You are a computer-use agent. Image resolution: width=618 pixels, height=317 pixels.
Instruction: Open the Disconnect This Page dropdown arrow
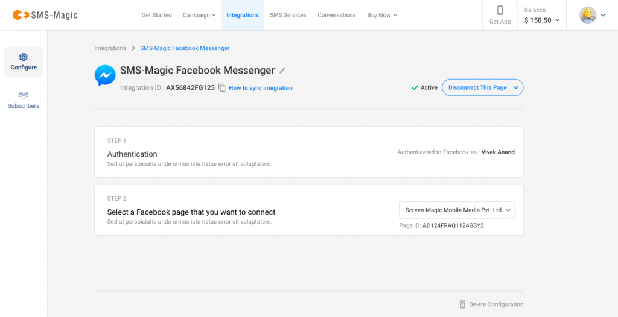pos(515,88)
